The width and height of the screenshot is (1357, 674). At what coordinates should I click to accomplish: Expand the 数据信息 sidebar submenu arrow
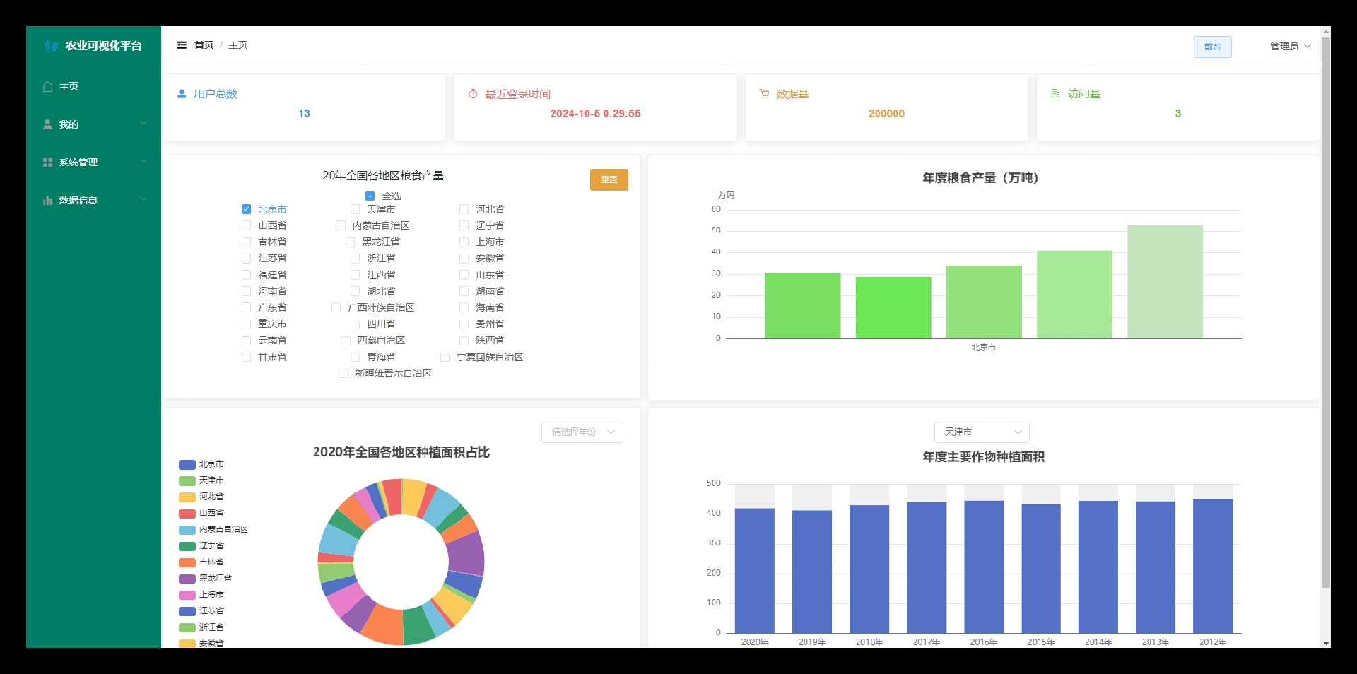click(x=143, y=199)
